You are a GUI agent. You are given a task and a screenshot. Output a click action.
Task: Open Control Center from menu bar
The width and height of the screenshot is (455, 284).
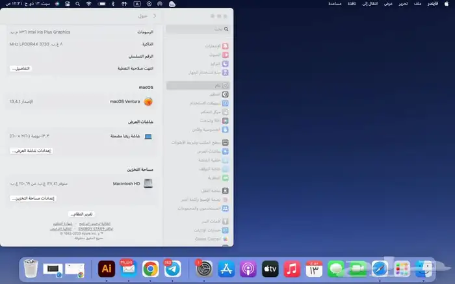(x=68, y=4)
